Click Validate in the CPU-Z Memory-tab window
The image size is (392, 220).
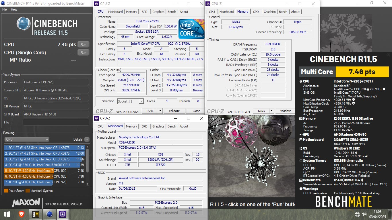(x=286, y=111)
